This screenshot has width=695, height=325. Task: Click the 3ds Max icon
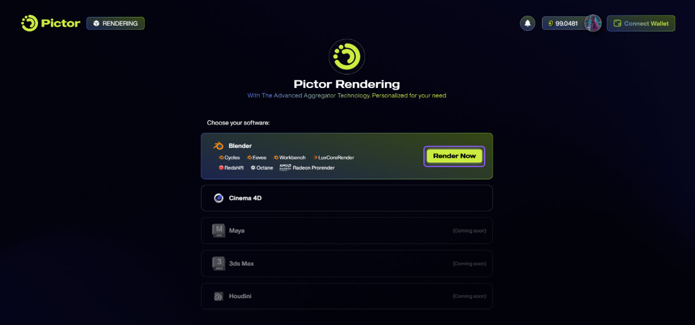pos(218,263)
